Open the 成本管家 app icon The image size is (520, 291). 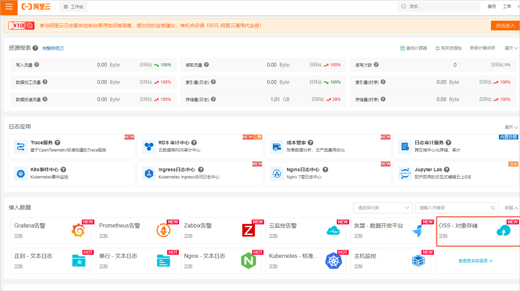tap(277, 147)
